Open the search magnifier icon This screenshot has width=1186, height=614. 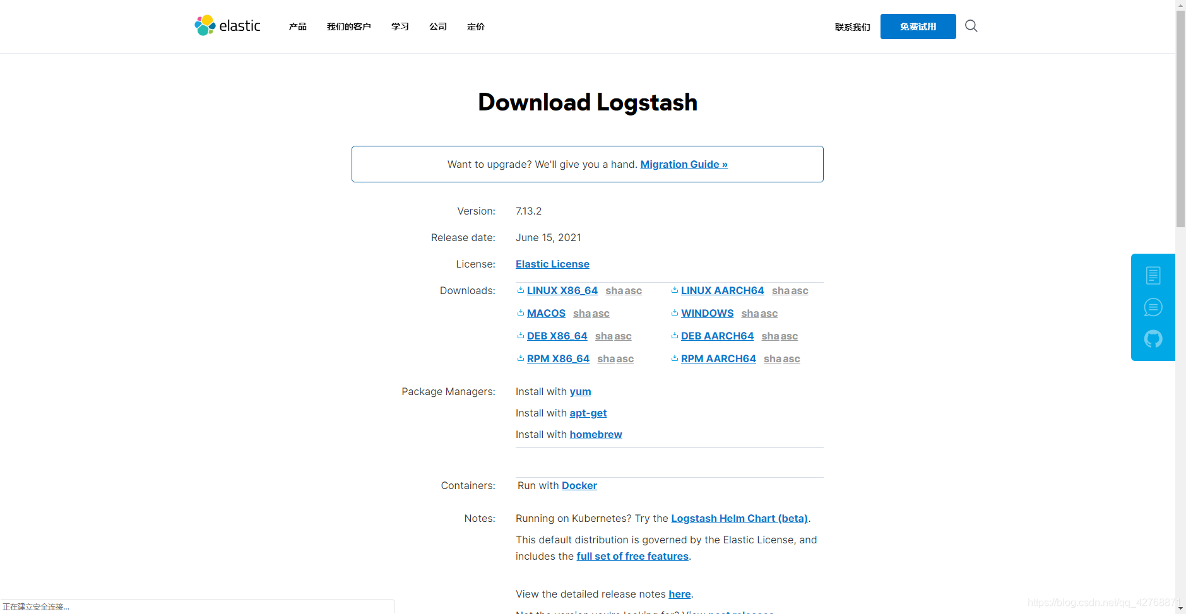coord(971,26)
